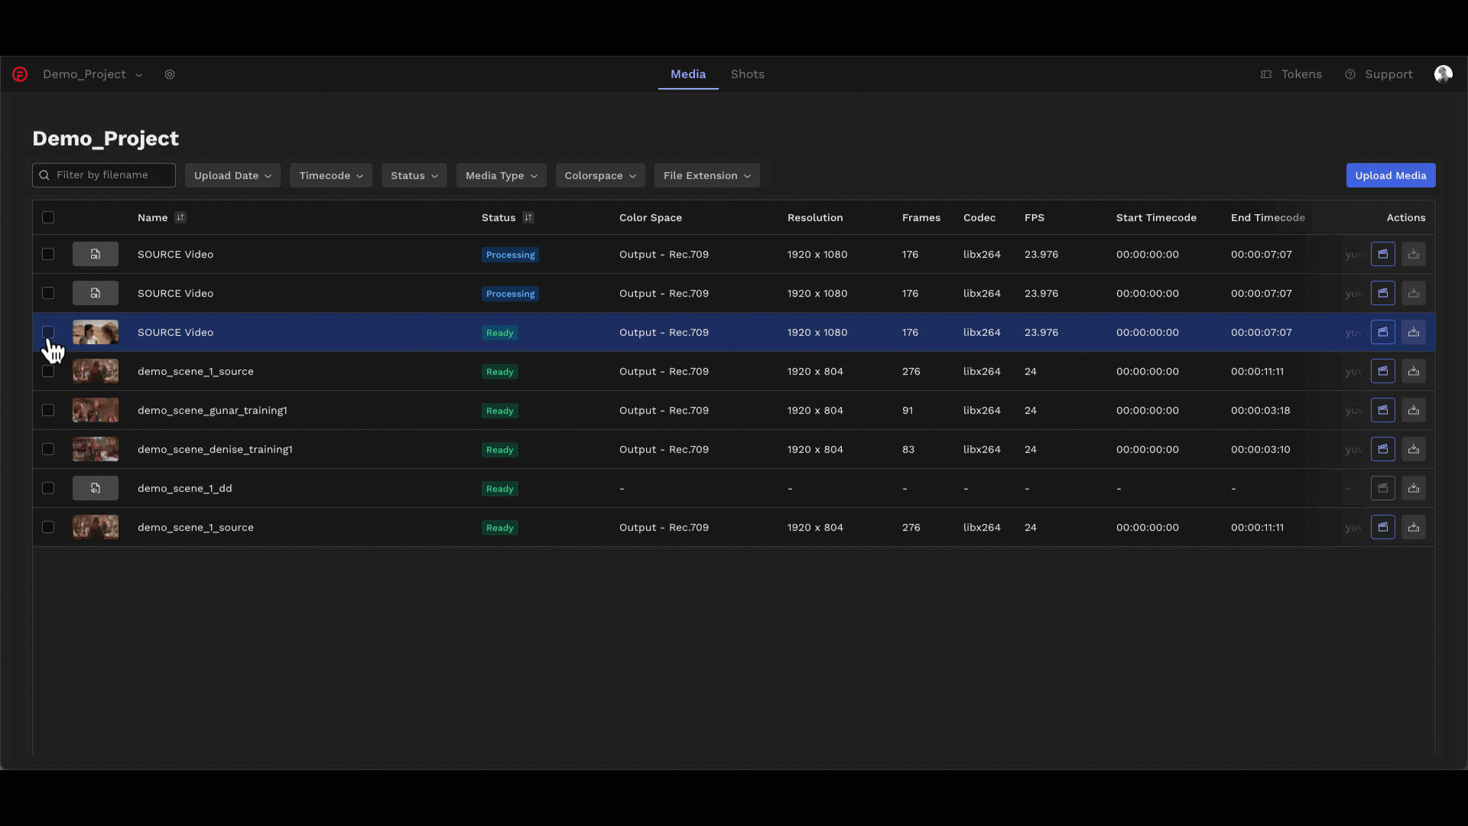Download the demo_scene_denise_training1 media
Screen dimensions: 1468x826
pyautogui.click(x=1413, y=449)
